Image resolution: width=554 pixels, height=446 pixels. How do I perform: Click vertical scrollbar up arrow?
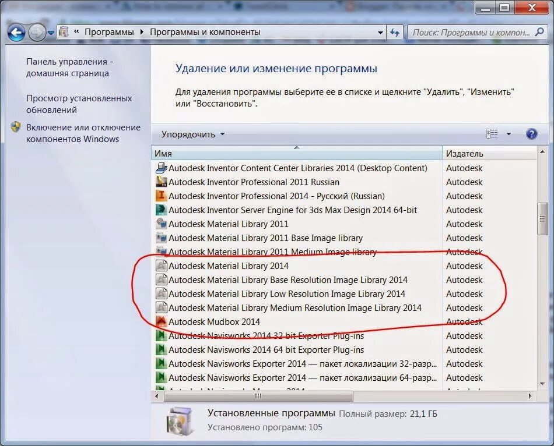[542, 152]
